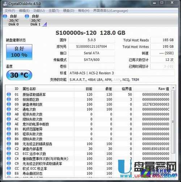Click the 属性名称 column header
This screenshot has width=181, height=182.
coord(48,89)
